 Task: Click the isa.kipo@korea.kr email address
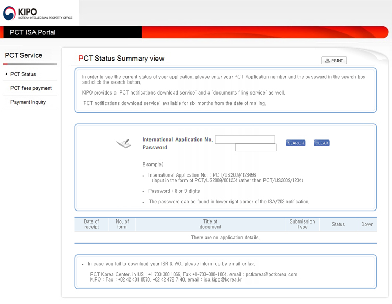(x=223, y=280)
